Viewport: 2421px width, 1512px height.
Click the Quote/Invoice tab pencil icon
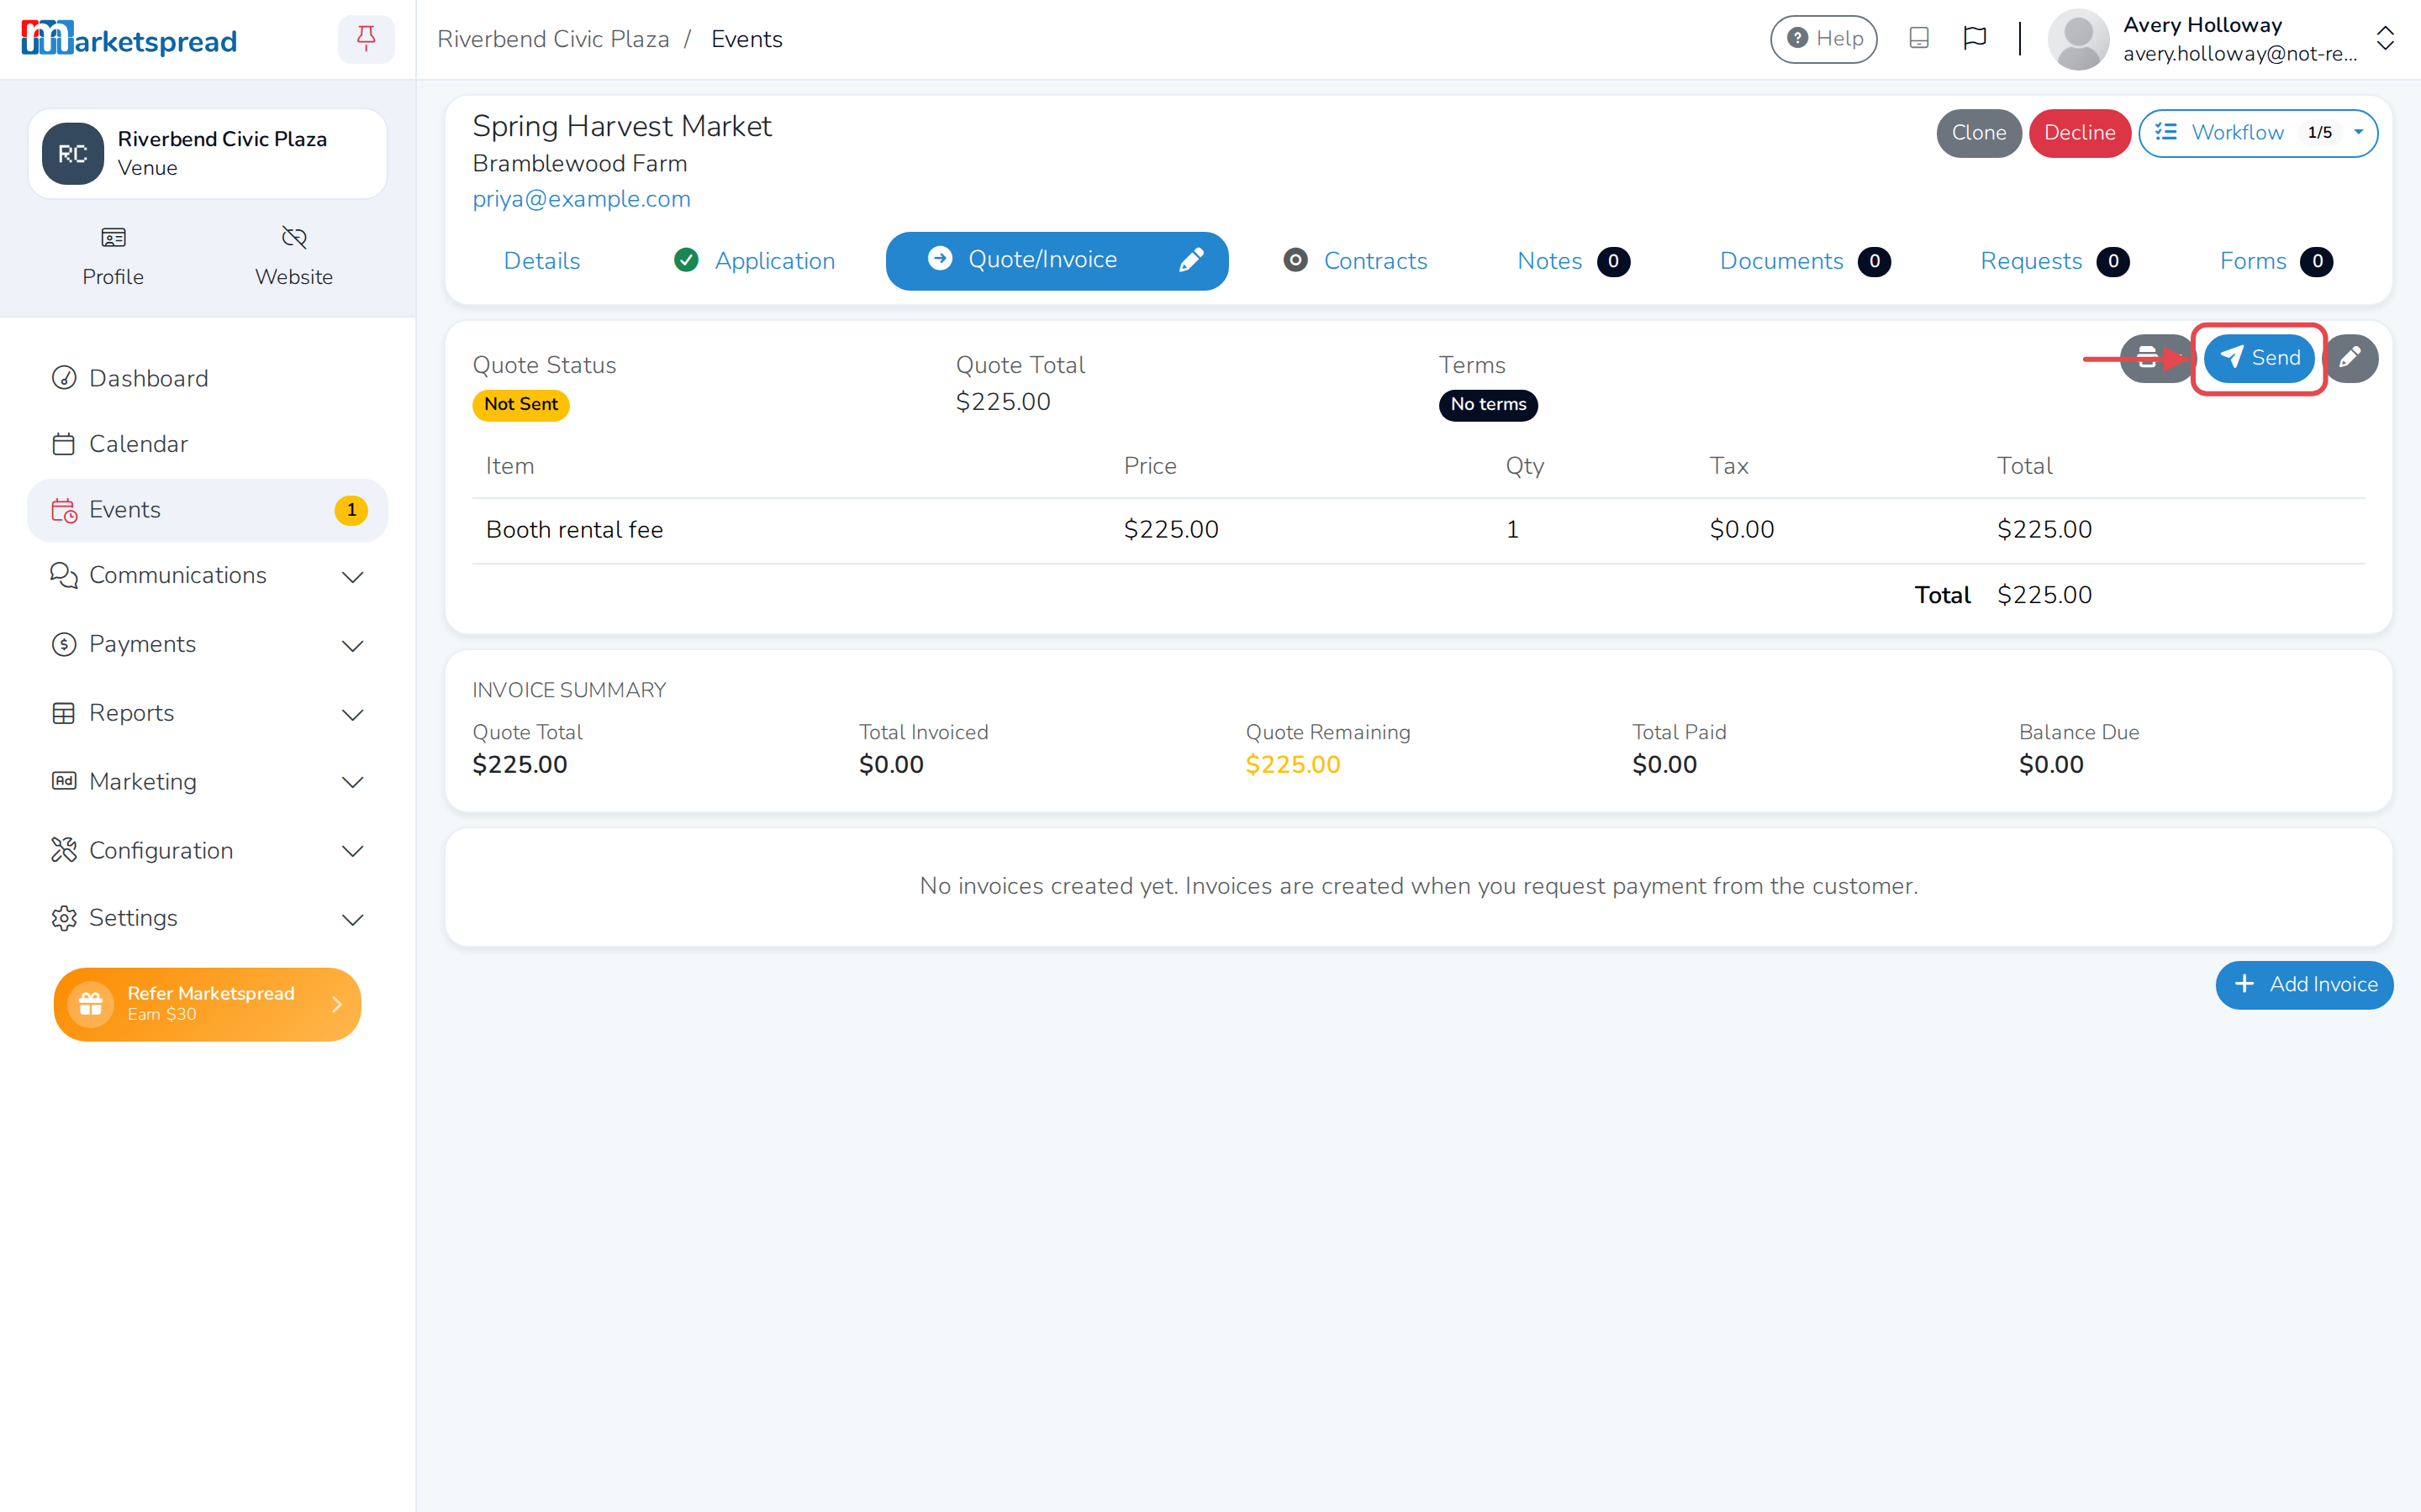click(x=1190, y=260)
